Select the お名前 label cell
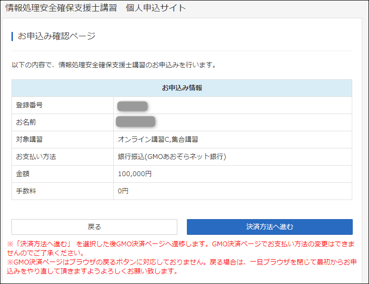 tap(63, 123)
